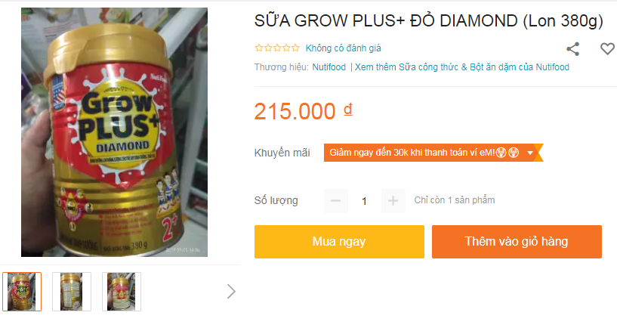Decrease quantity with the minus button

tap(335, 201)
